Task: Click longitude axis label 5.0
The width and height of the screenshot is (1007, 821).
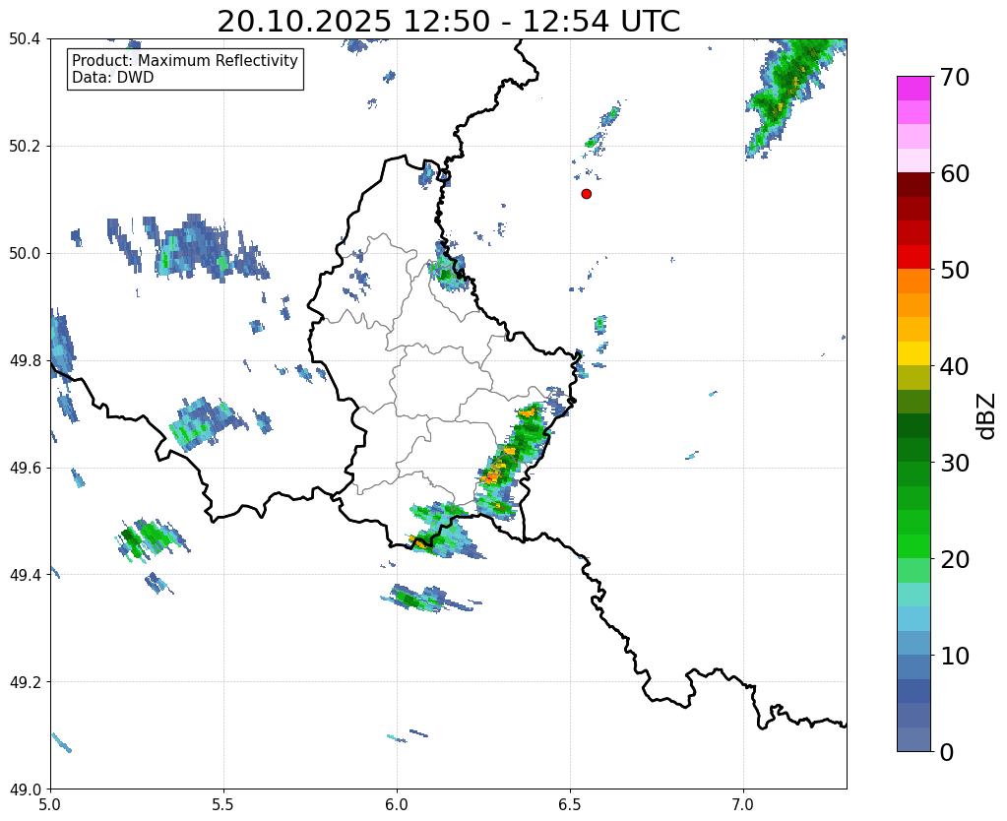Action: pos(50,804)
